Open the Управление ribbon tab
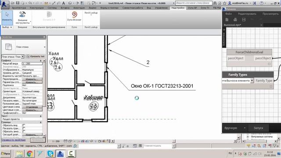 pyautogui.click(x=161, y=8)
